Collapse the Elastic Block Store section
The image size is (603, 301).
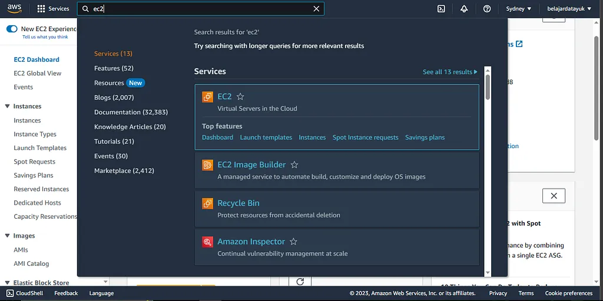coord(7,283)
